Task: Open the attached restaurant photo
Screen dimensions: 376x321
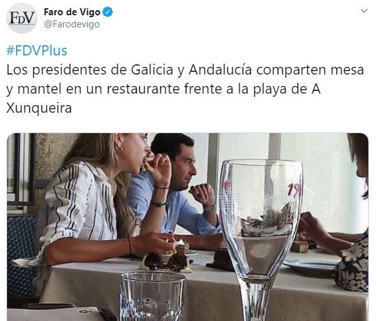Action: (188, 227)
